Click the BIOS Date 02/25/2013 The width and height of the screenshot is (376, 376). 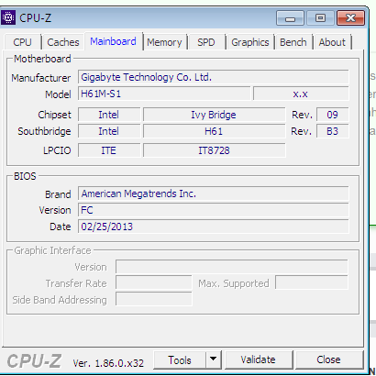point(214,227)
